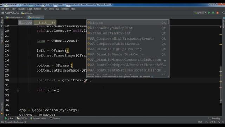225x127 pixels.
Task: Open the Terminal tool window tab
Action: [55, 119]
